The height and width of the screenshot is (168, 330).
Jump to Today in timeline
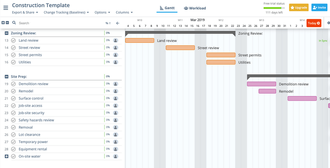pyautogui.click(x=314, y=23)
